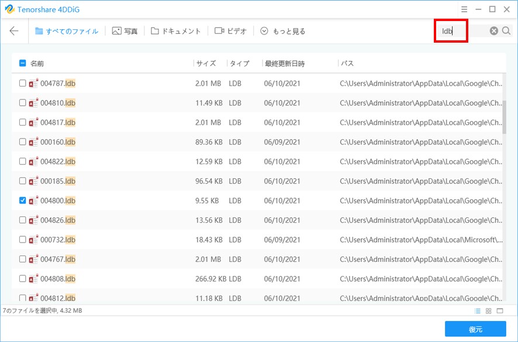Switch to preview pane view icon
The image size is (518, 342).
click(x=500, y=311)
